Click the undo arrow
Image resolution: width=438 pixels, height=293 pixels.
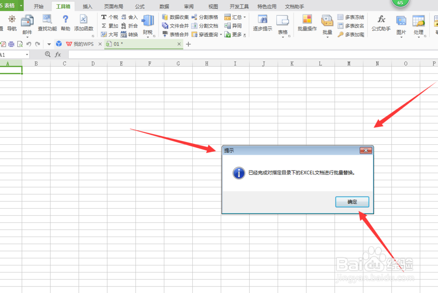[x=28, y=44]
